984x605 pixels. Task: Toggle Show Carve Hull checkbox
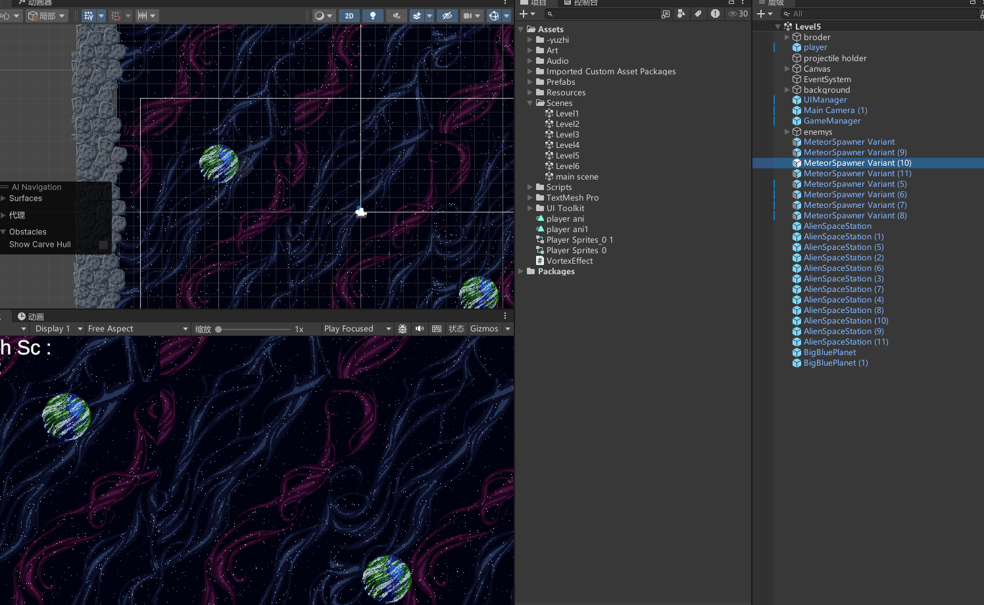point(103,245)
